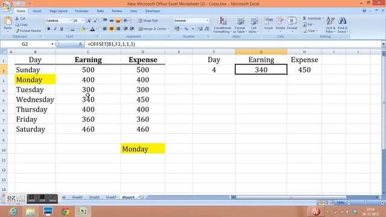
Task: Apply the font color A
Action: point(92,29)
